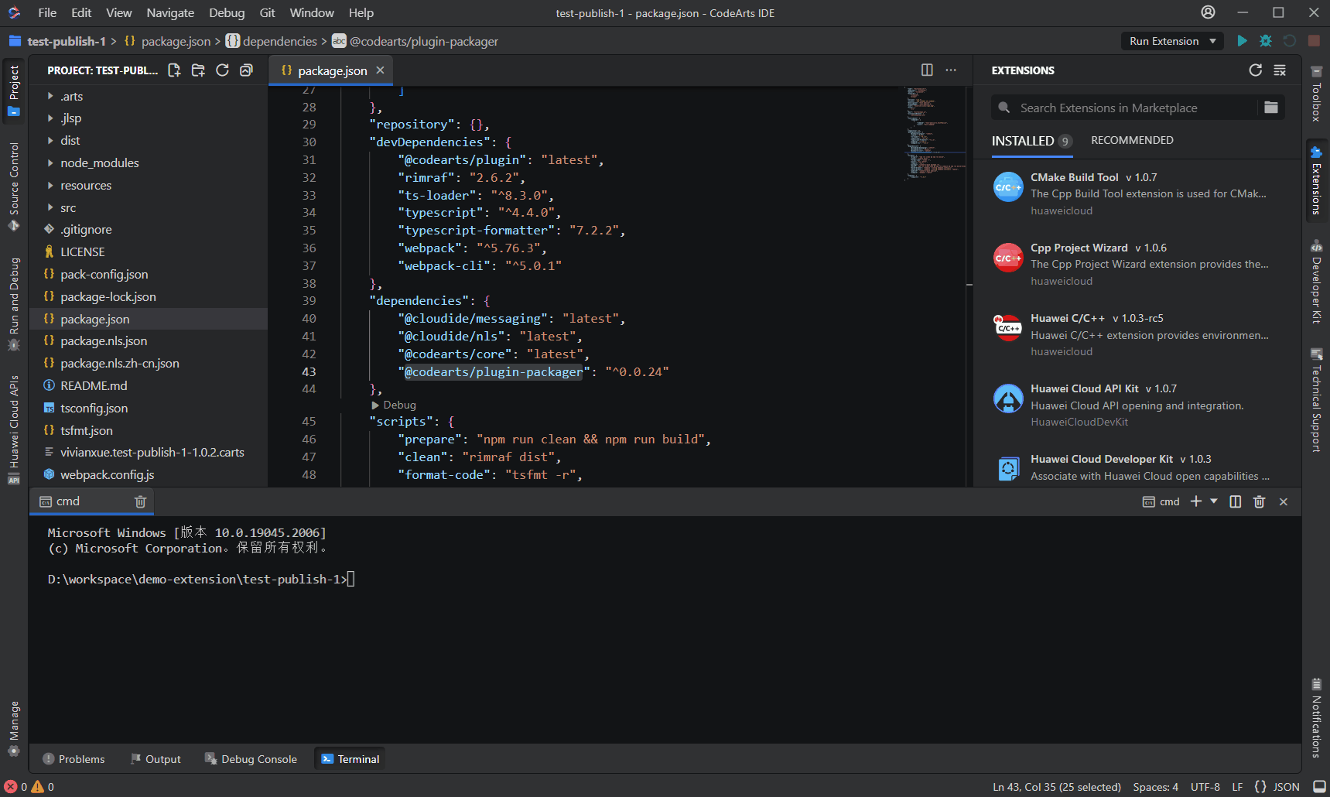1330x797 pixels.
Task: Click the debug bug icon in toolbar
Action: pos(1266,41)
